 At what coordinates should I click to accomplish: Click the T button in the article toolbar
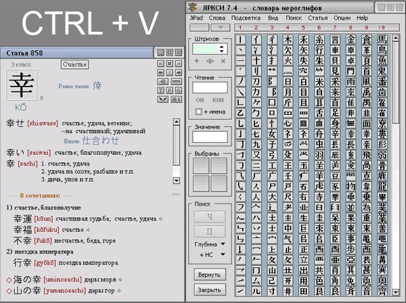(160, 91)
